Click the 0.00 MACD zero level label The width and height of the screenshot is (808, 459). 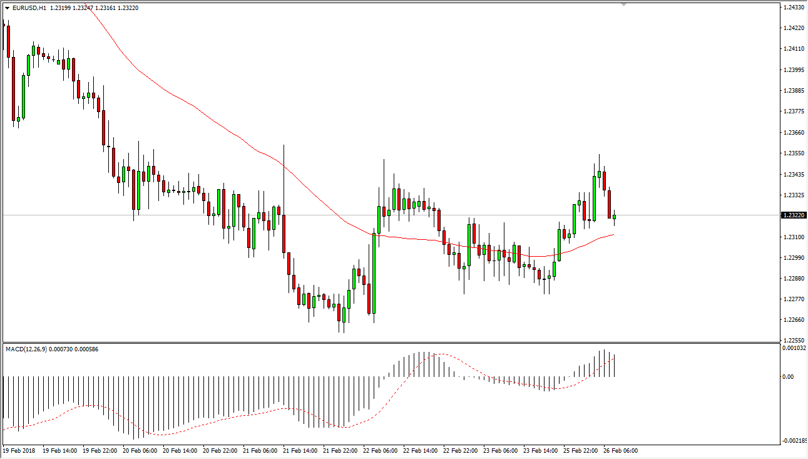tap(789, 376)
